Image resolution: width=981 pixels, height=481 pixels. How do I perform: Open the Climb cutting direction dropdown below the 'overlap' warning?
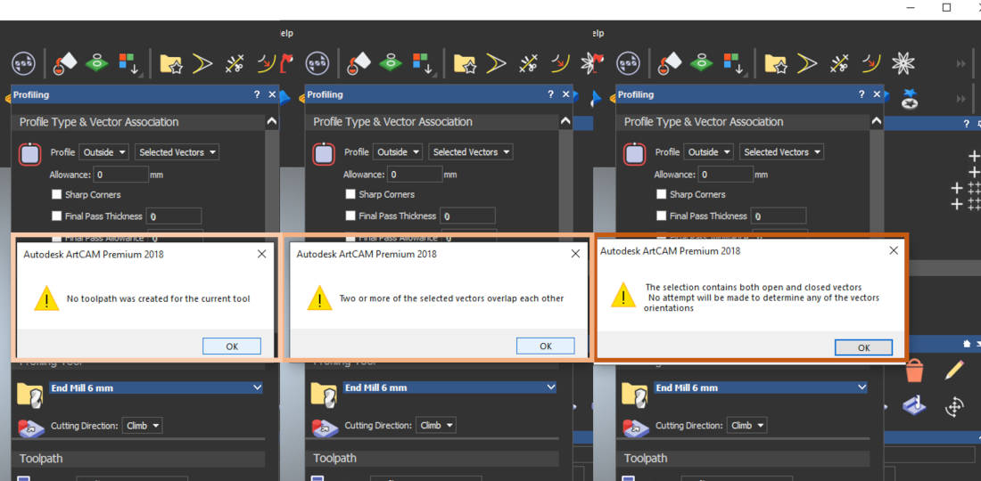[435, 425]
